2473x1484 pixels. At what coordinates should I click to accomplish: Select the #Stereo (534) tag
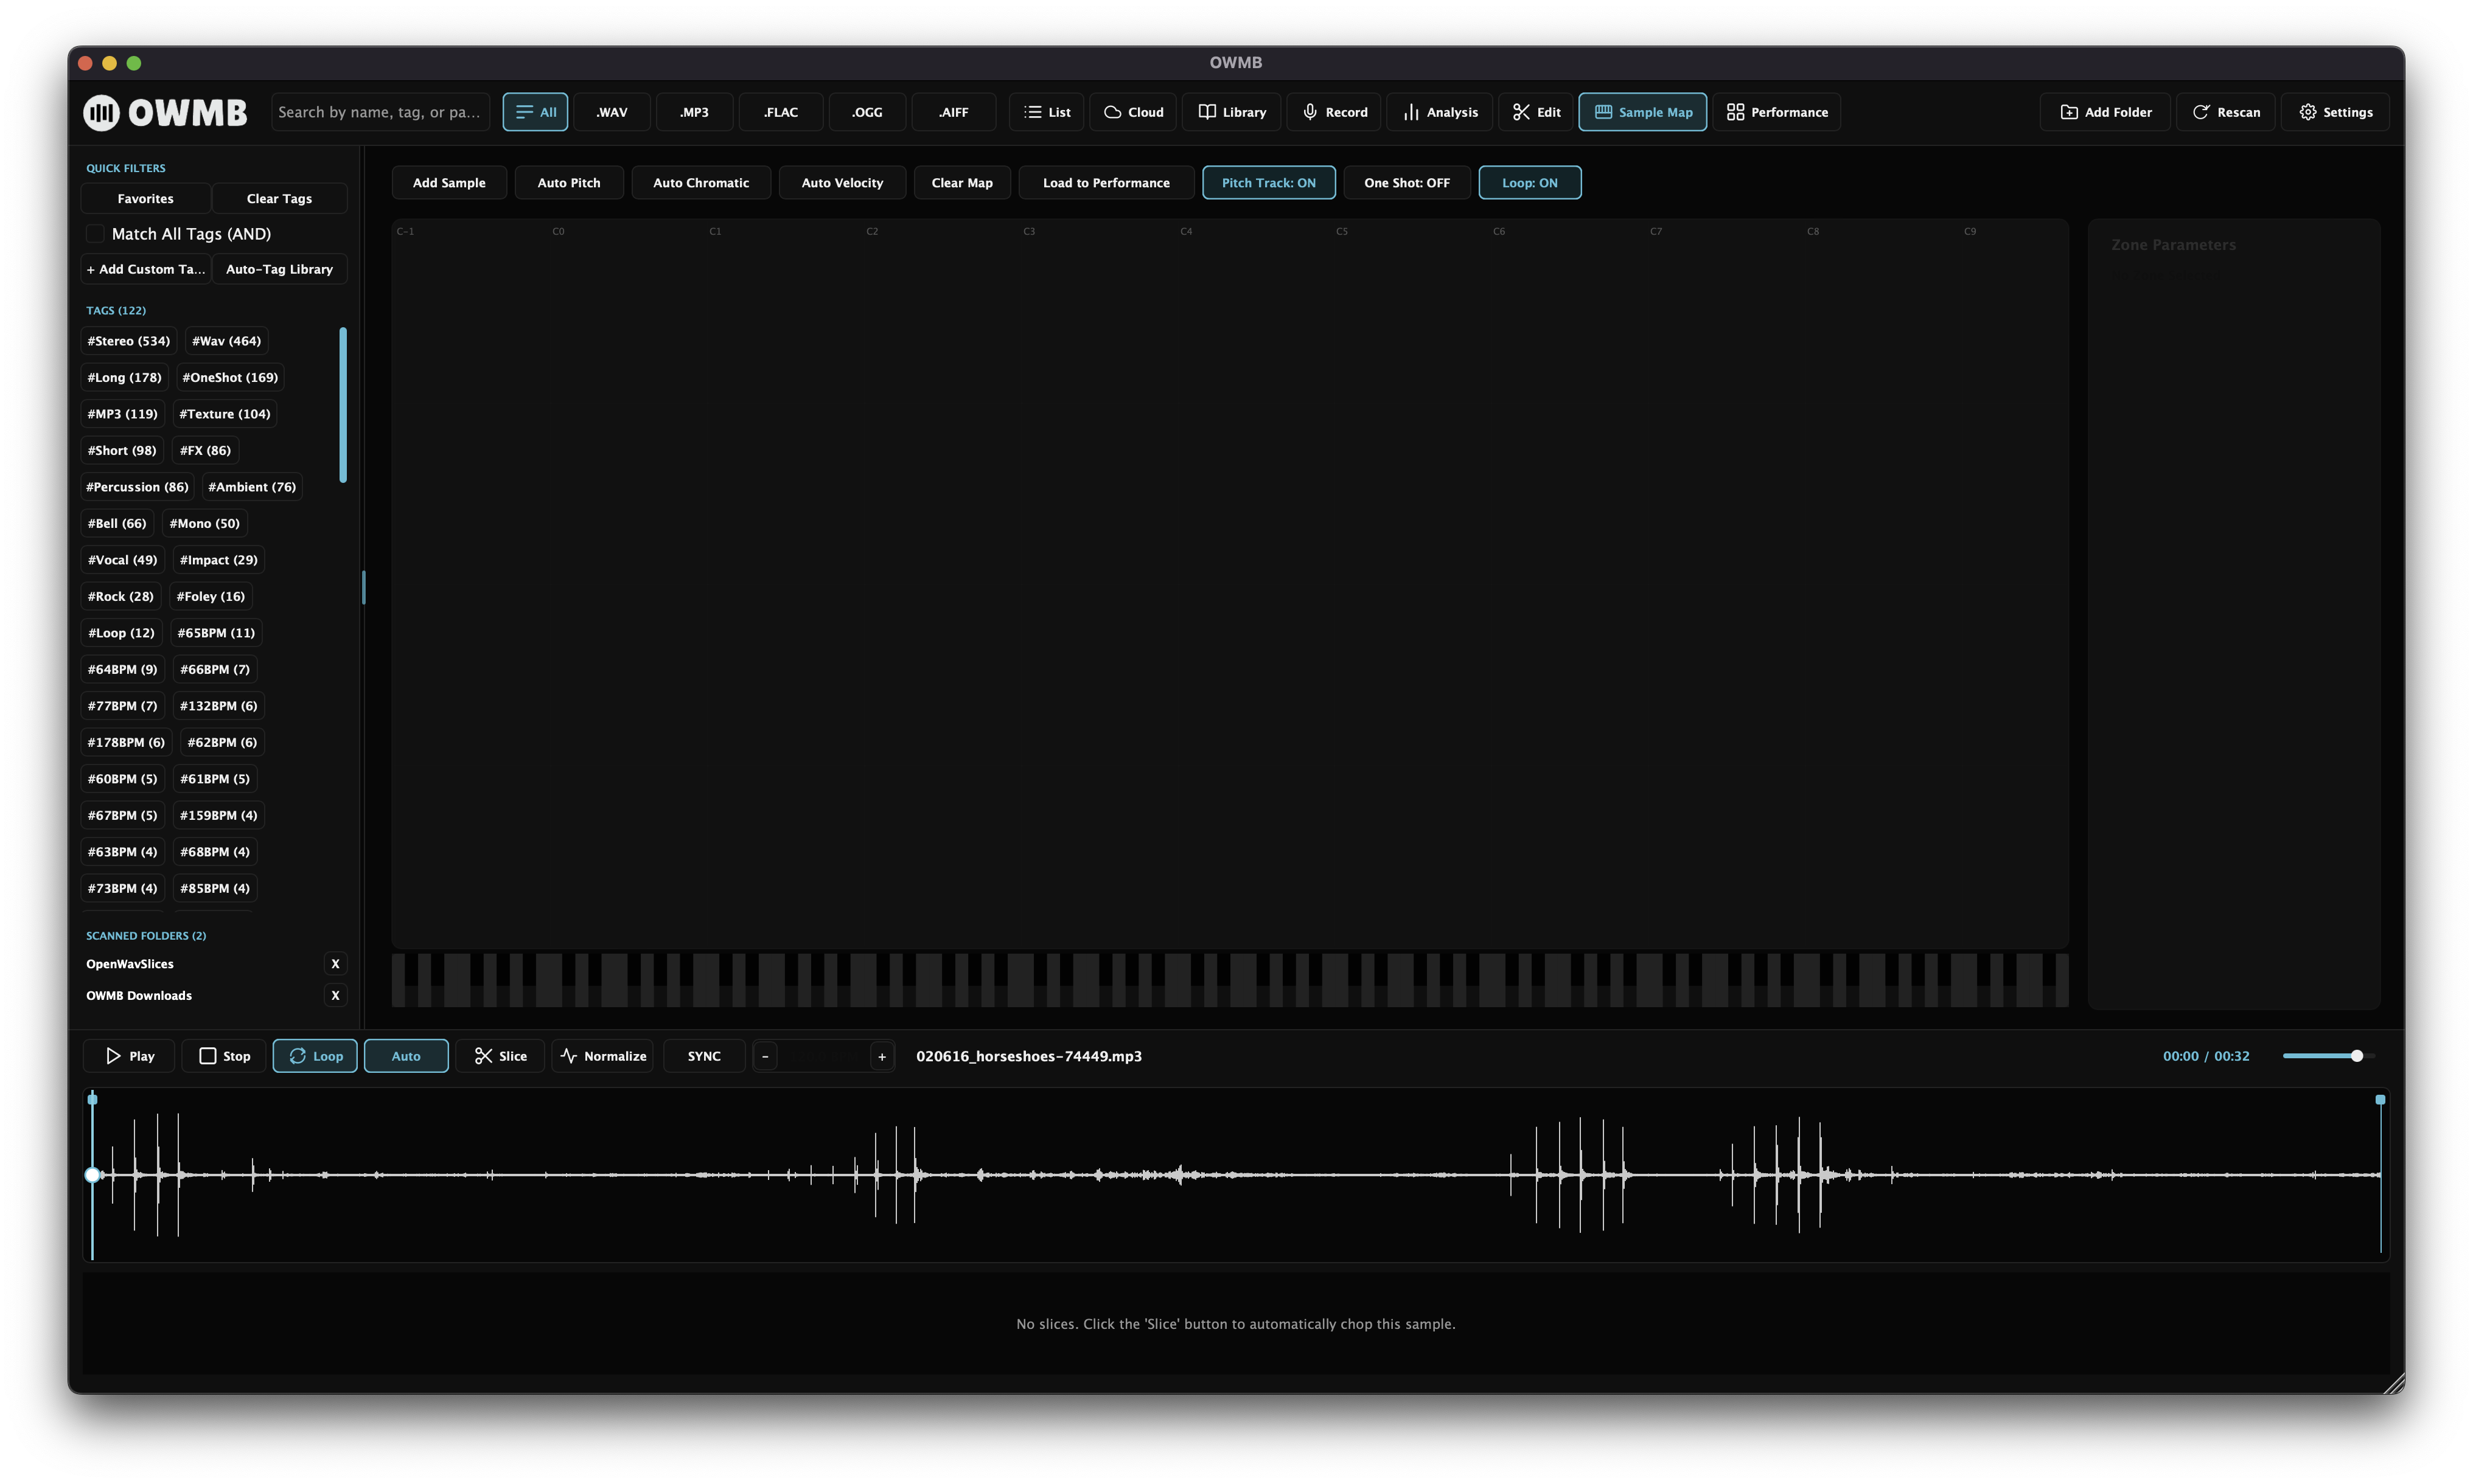(129, 341)
